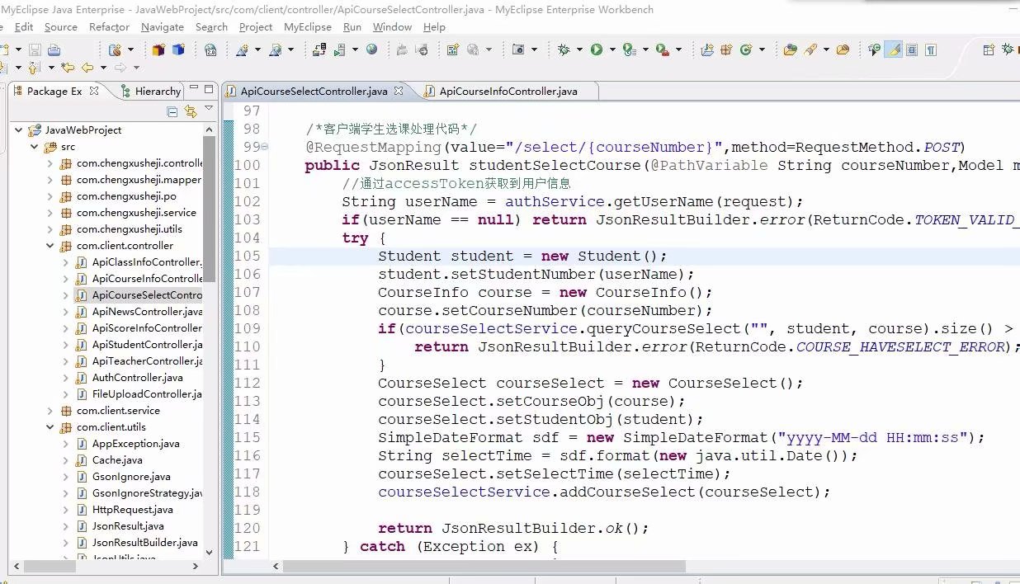Click the new blue cube module icon
This screenshot has height=584, width=1020.
click(x=177, y=49)
